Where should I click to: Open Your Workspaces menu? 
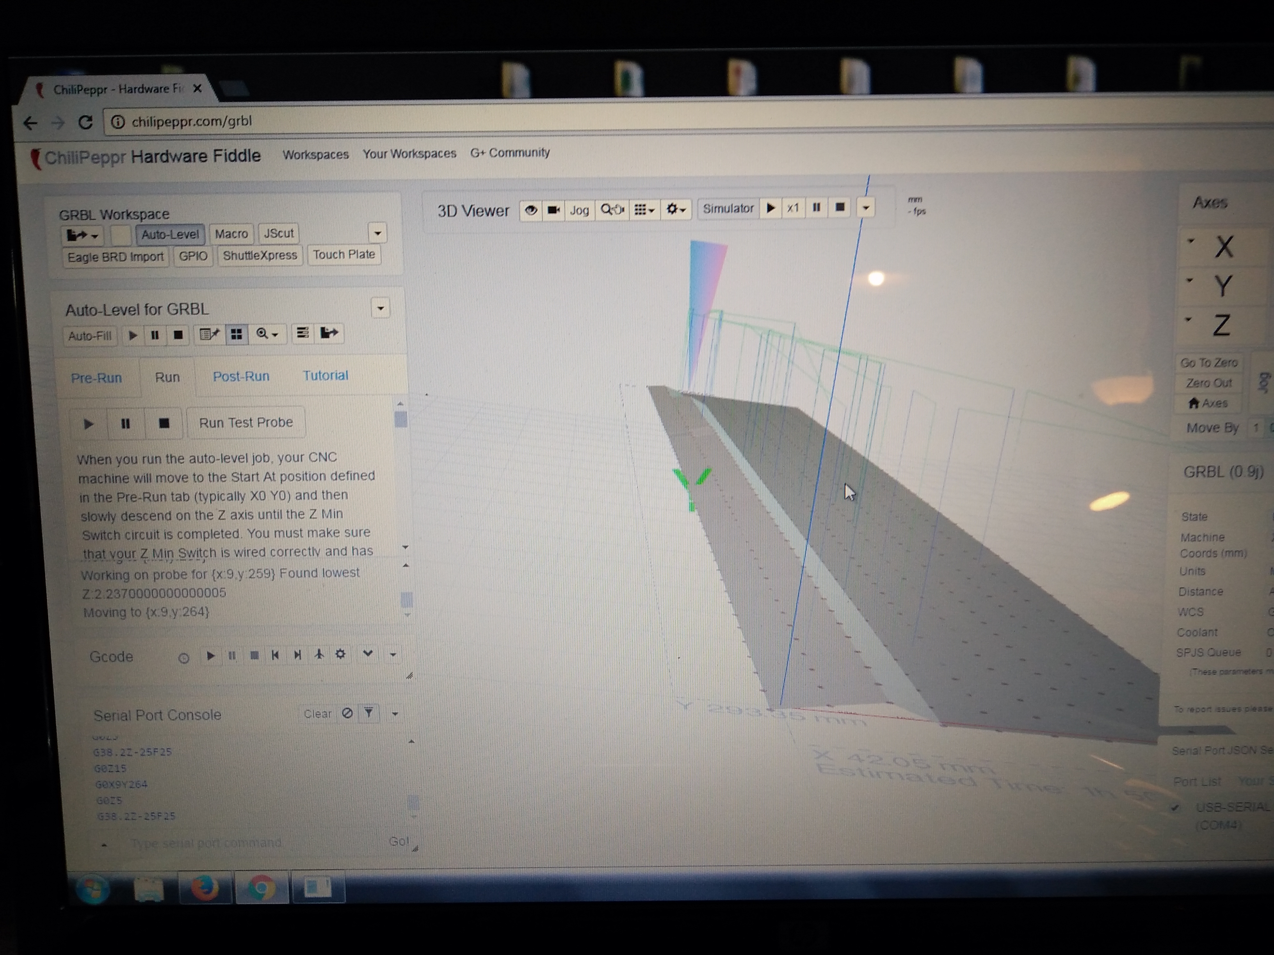[409, 154]
